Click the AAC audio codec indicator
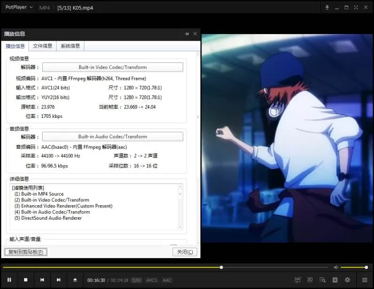The height and width of the screenshot is (289, 374). (x=167, y=280)
